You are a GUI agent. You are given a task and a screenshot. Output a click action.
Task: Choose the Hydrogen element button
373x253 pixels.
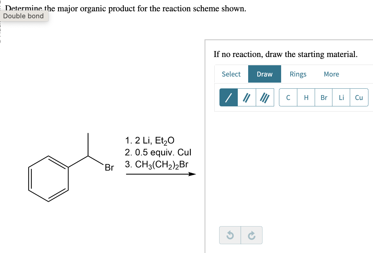[x=306, y=97]
